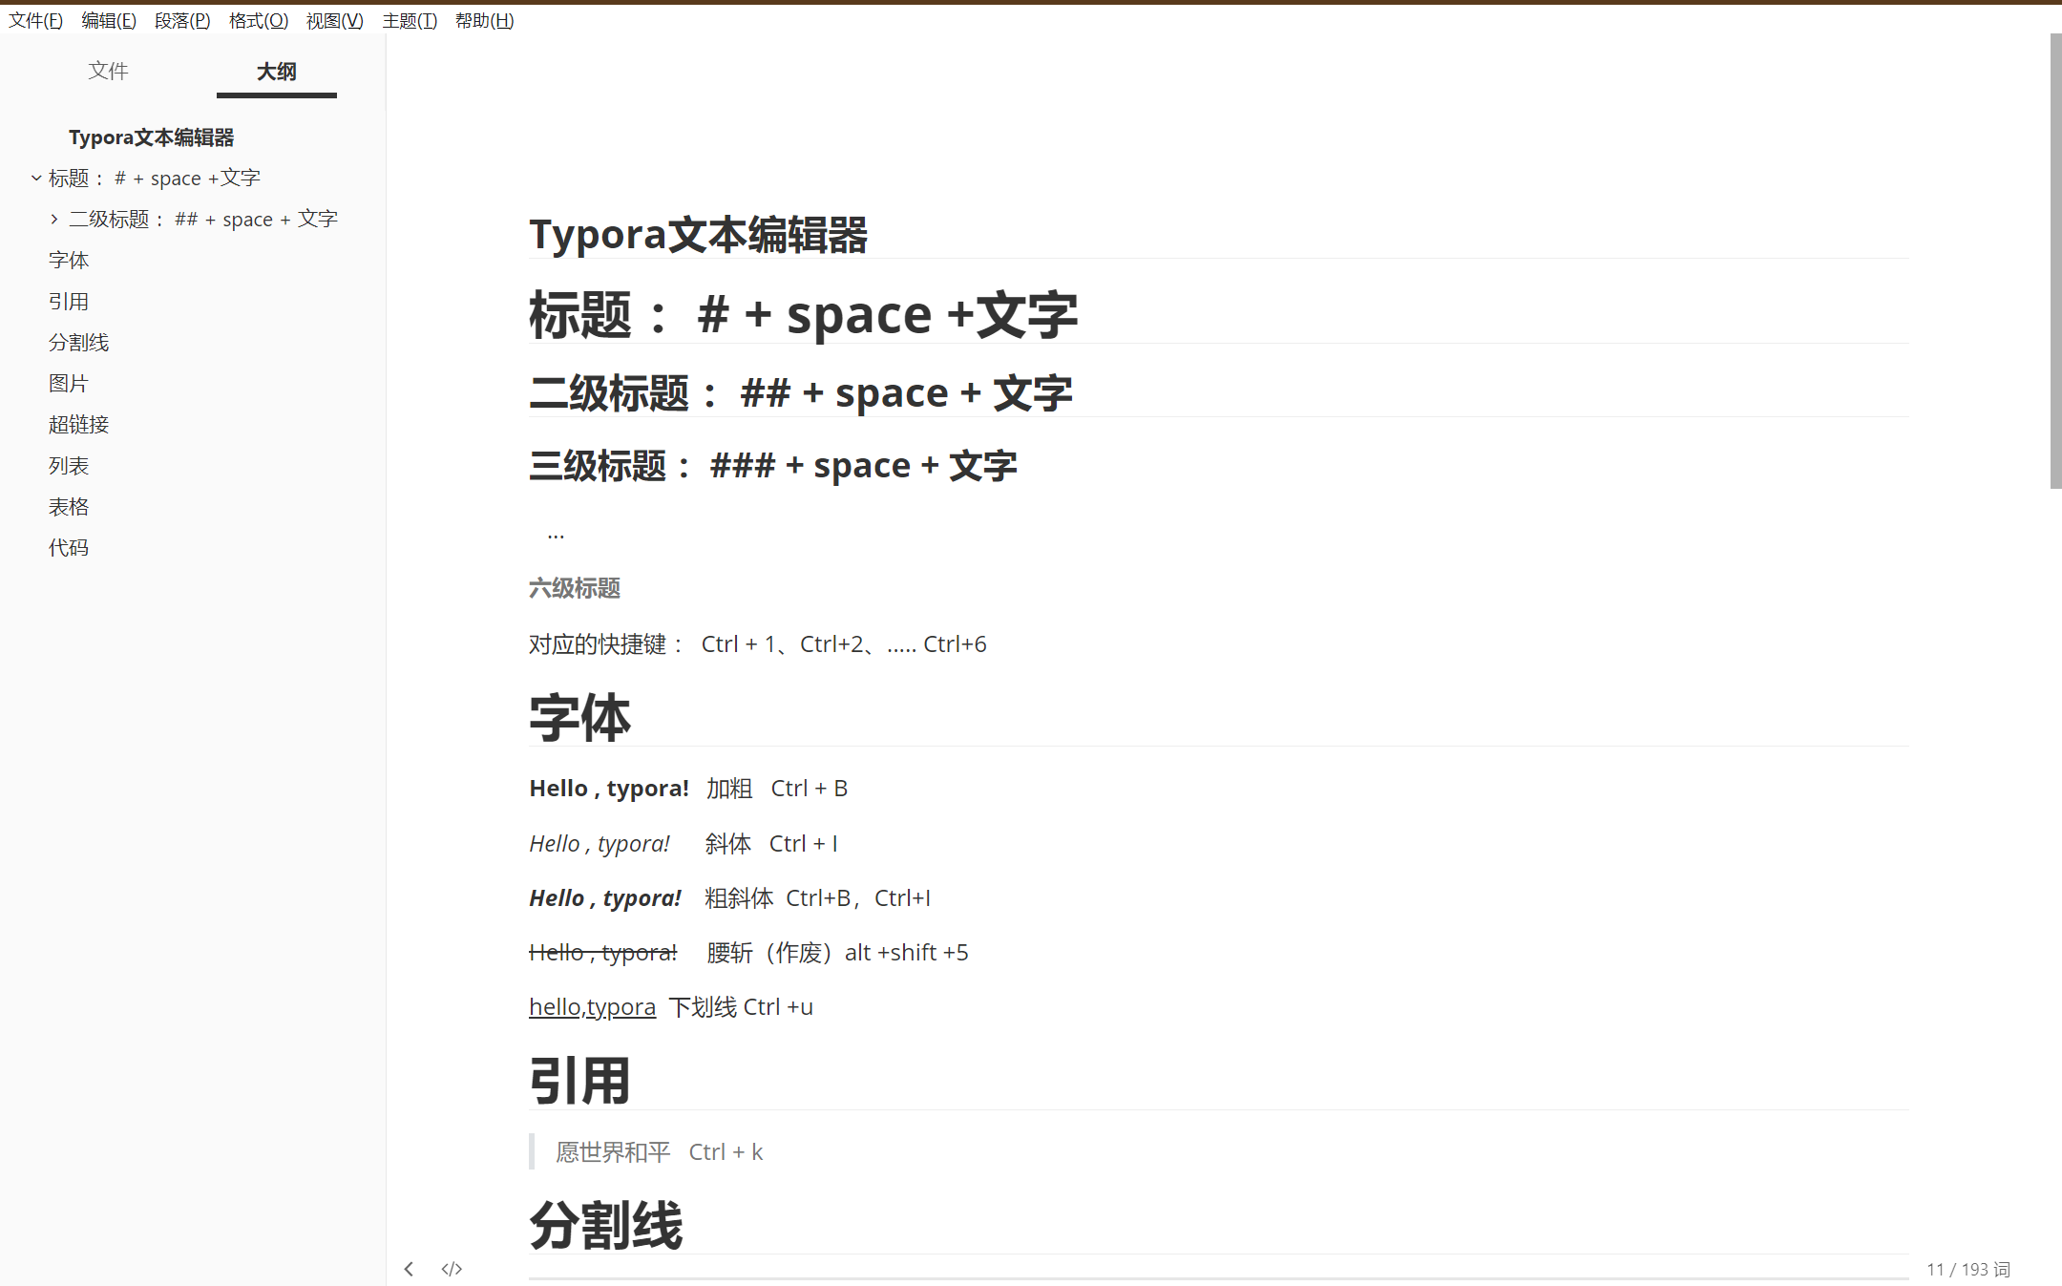Click the vertical scrollbar thumb
The width and height of the screenshot is (2062, 1286).
(2054, 263)
